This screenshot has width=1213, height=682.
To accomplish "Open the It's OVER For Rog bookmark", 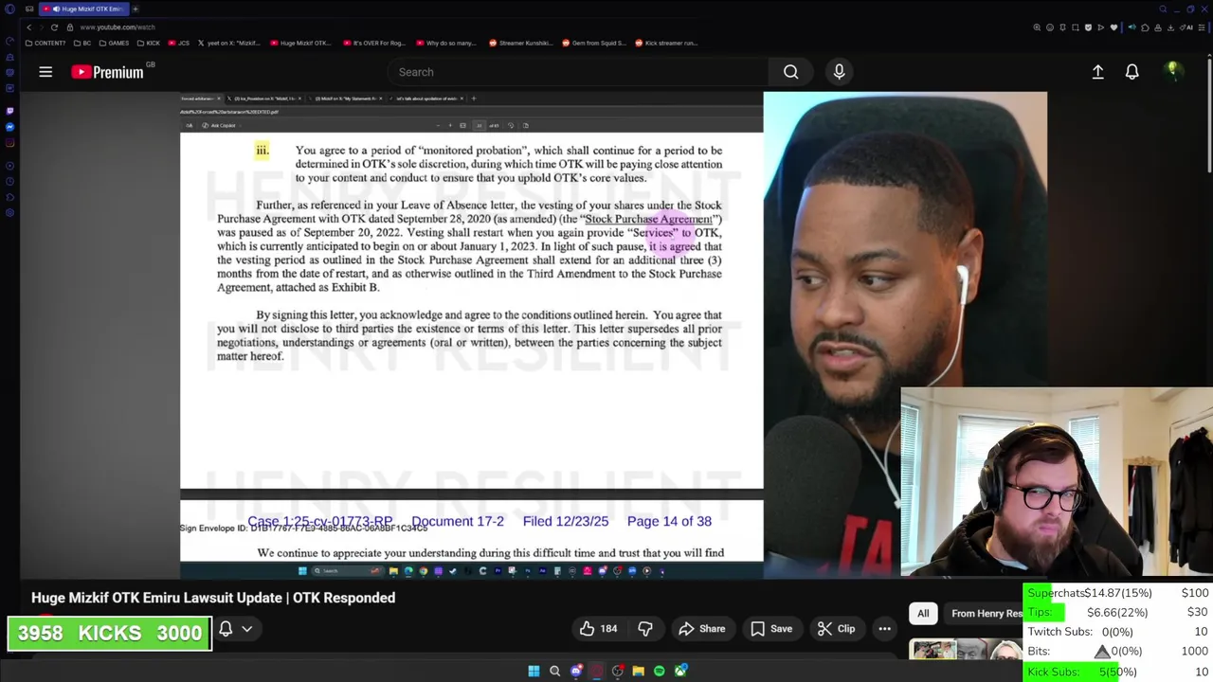I will (x=374, y=43).
